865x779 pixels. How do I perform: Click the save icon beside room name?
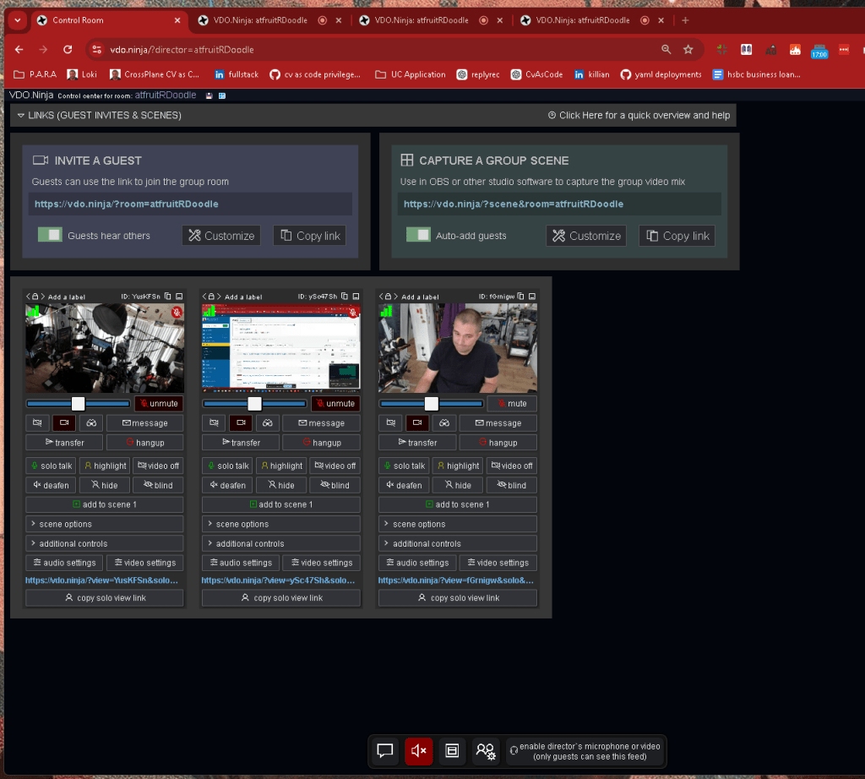(x=209, y=95)
